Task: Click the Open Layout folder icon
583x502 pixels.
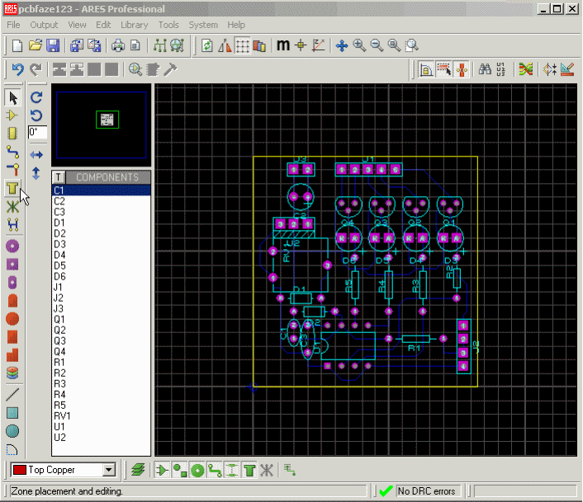Action: point(36,45)
